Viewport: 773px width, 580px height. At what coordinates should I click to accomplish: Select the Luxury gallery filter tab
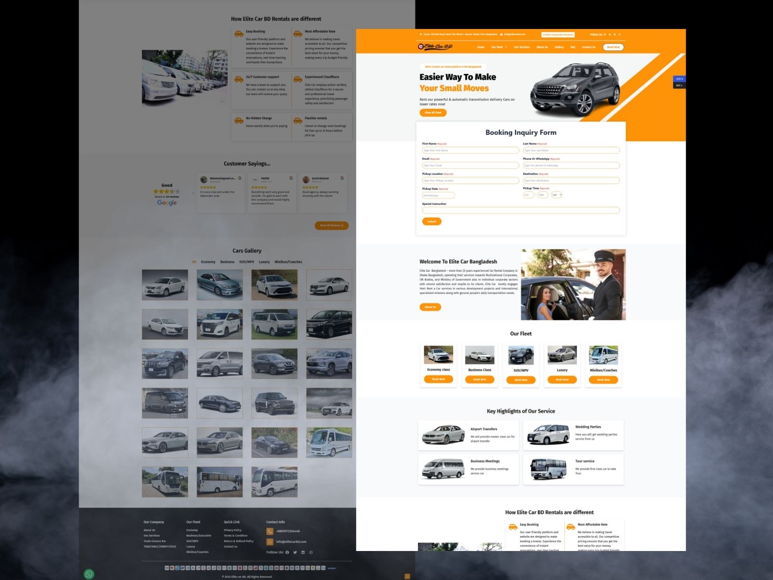[x=264, y=262]
